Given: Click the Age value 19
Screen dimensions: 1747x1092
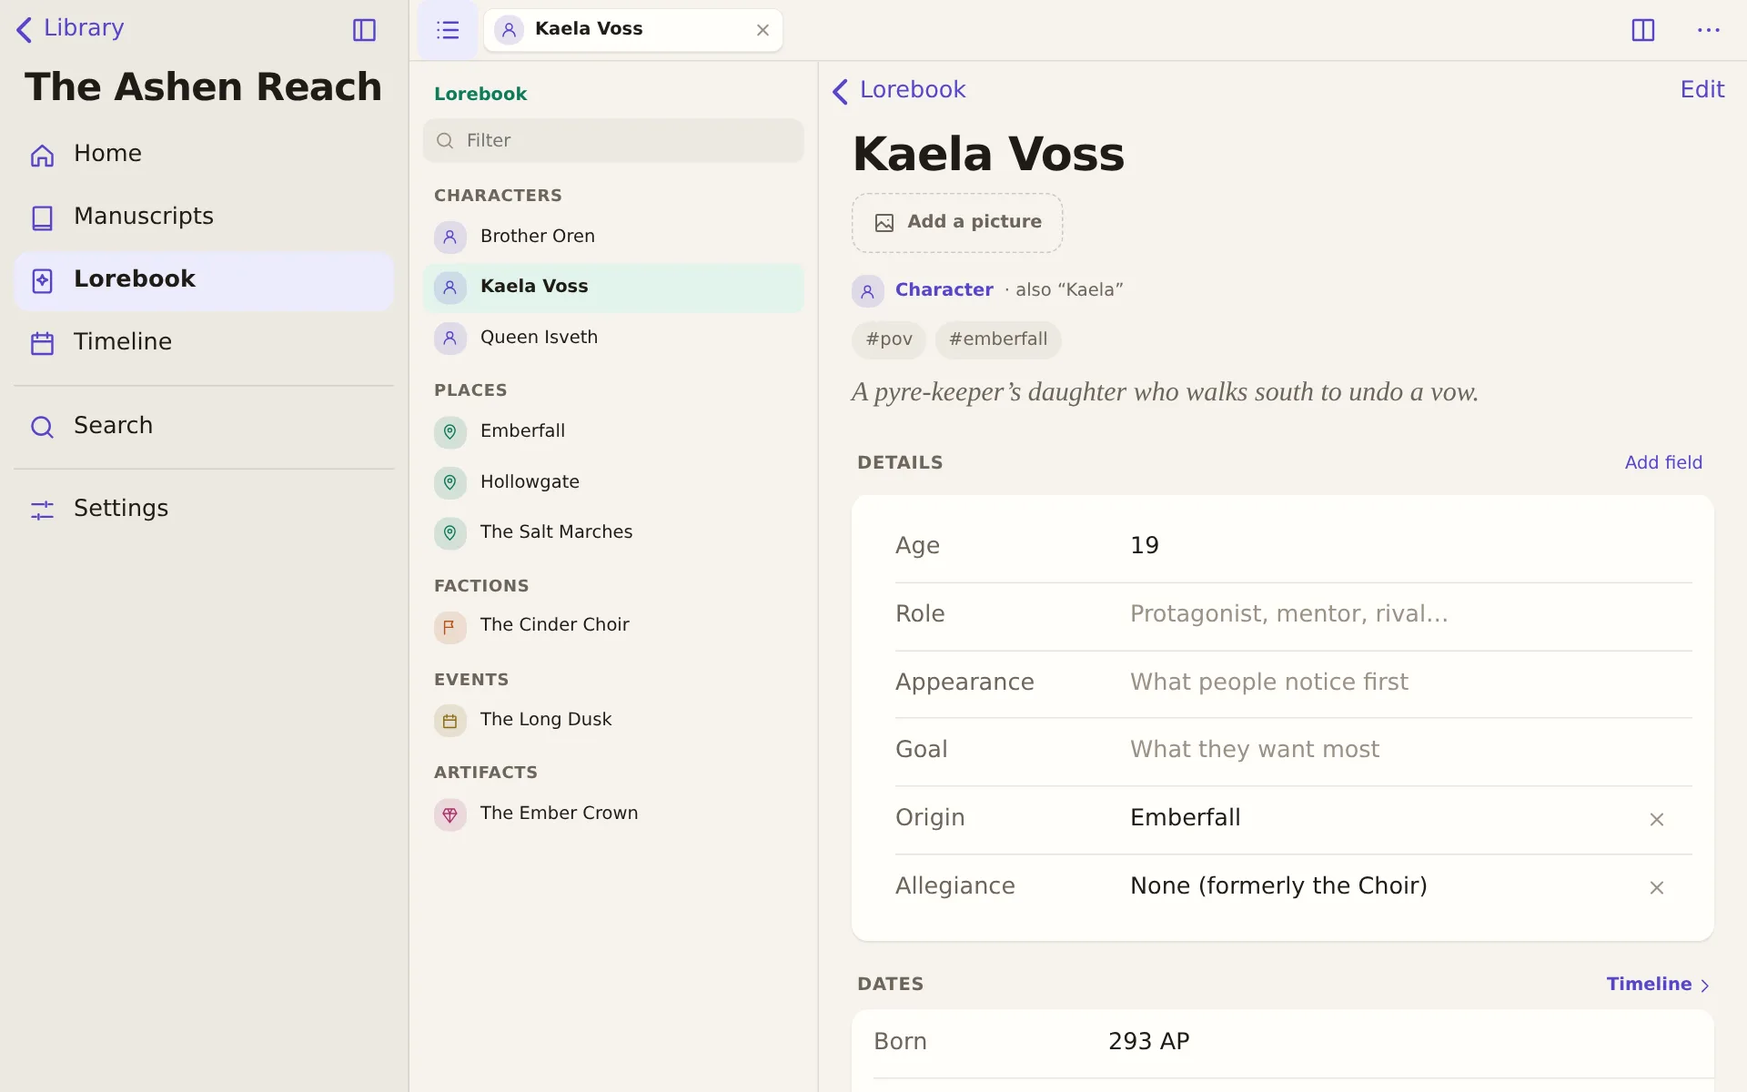Looking at the screenshot, I should point(1145,546).
